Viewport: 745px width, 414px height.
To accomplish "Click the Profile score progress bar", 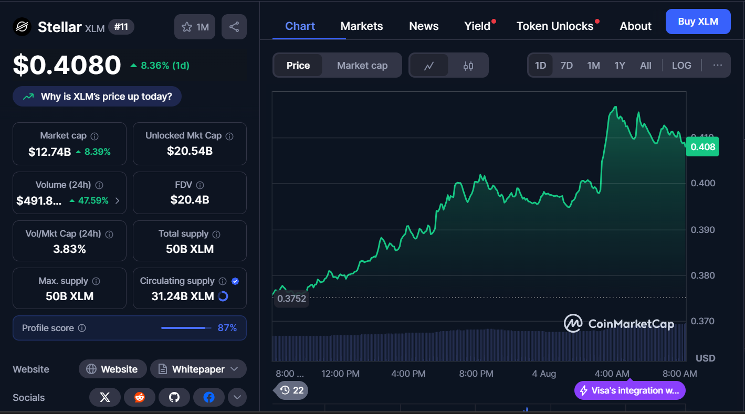I will tap(185, 328).
